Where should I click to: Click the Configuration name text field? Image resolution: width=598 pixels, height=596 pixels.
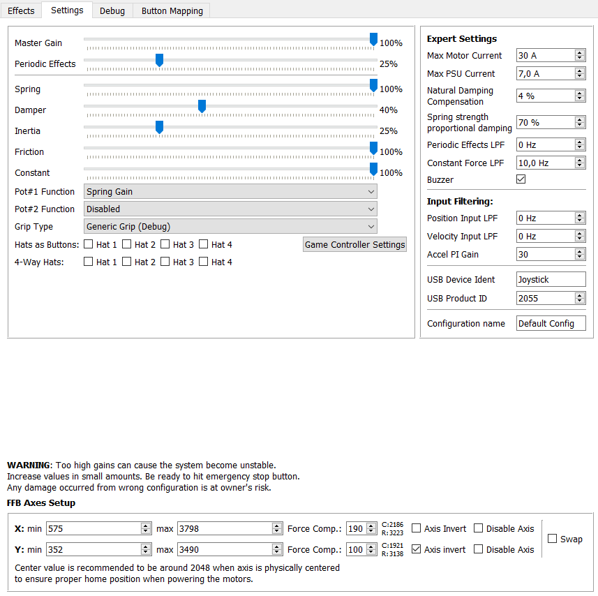pyautogui.click(x=551, y=323)
